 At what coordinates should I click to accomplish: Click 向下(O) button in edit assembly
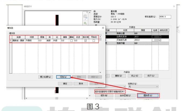[x=151, y=76]
